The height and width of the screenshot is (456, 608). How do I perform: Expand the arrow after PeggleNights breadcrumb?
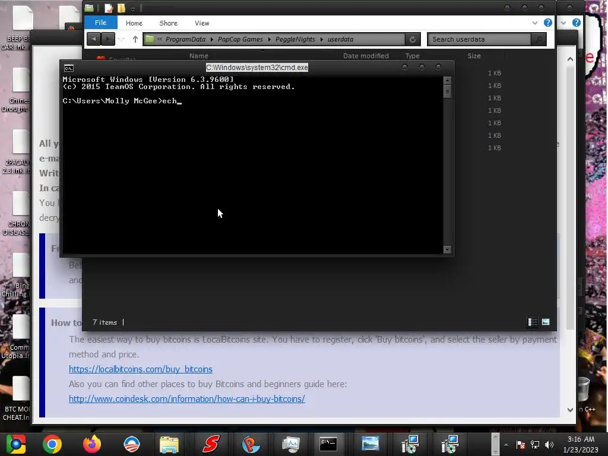(321, 40)
